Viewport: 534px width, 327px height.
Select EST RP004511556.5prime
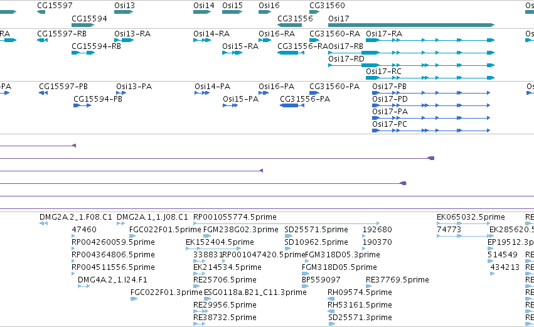point(113,268)
